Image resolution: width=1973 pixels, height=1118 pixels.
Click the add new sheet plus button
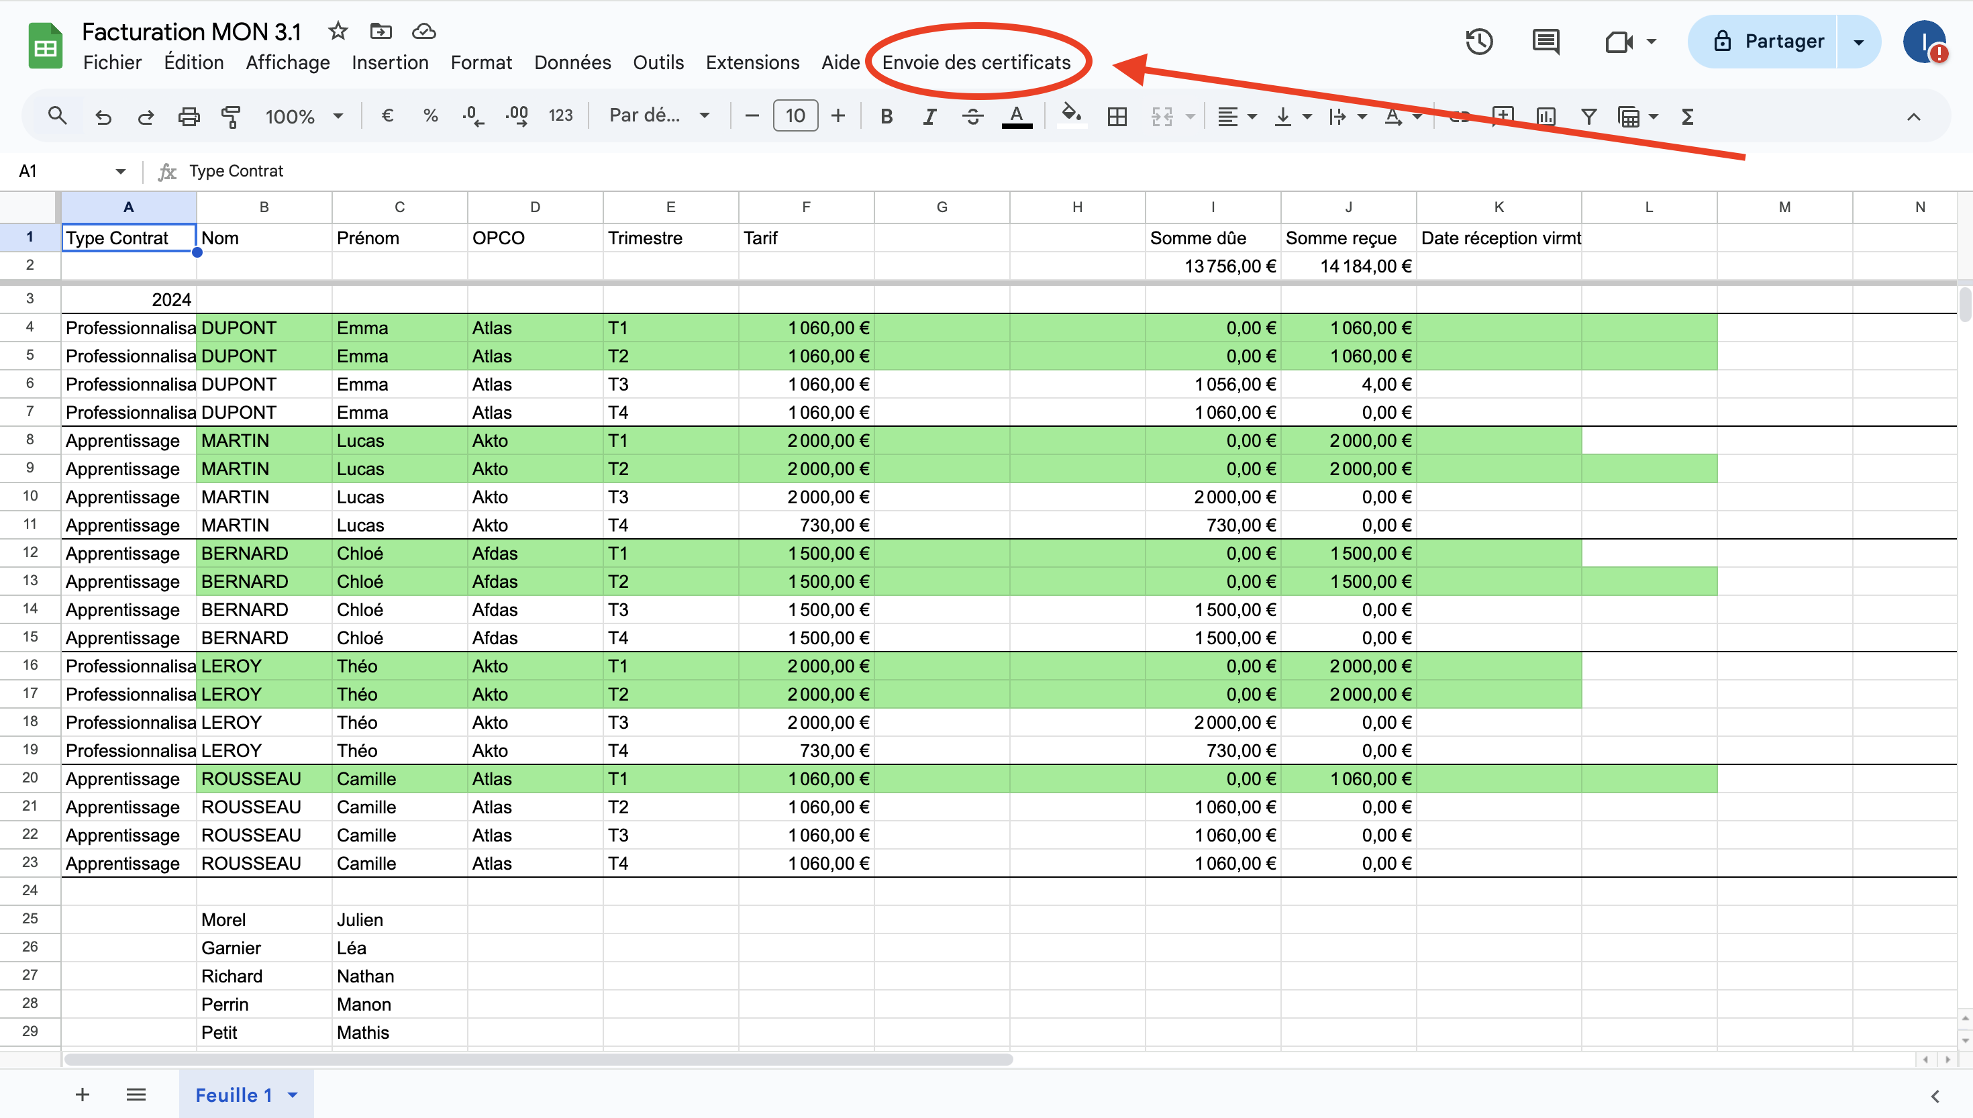82,1095
